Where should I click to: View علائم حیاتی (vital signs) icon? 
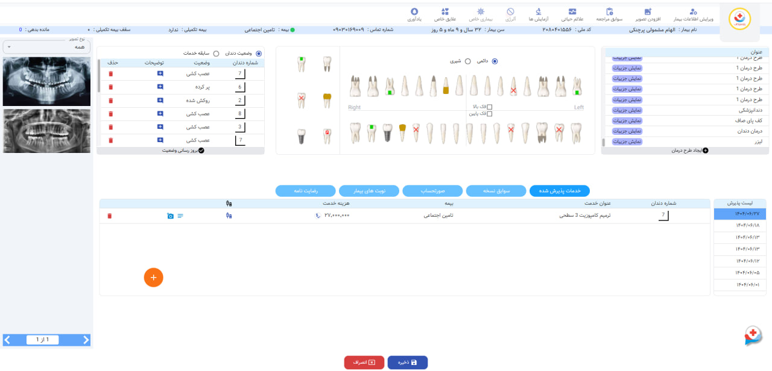point(572,12)
